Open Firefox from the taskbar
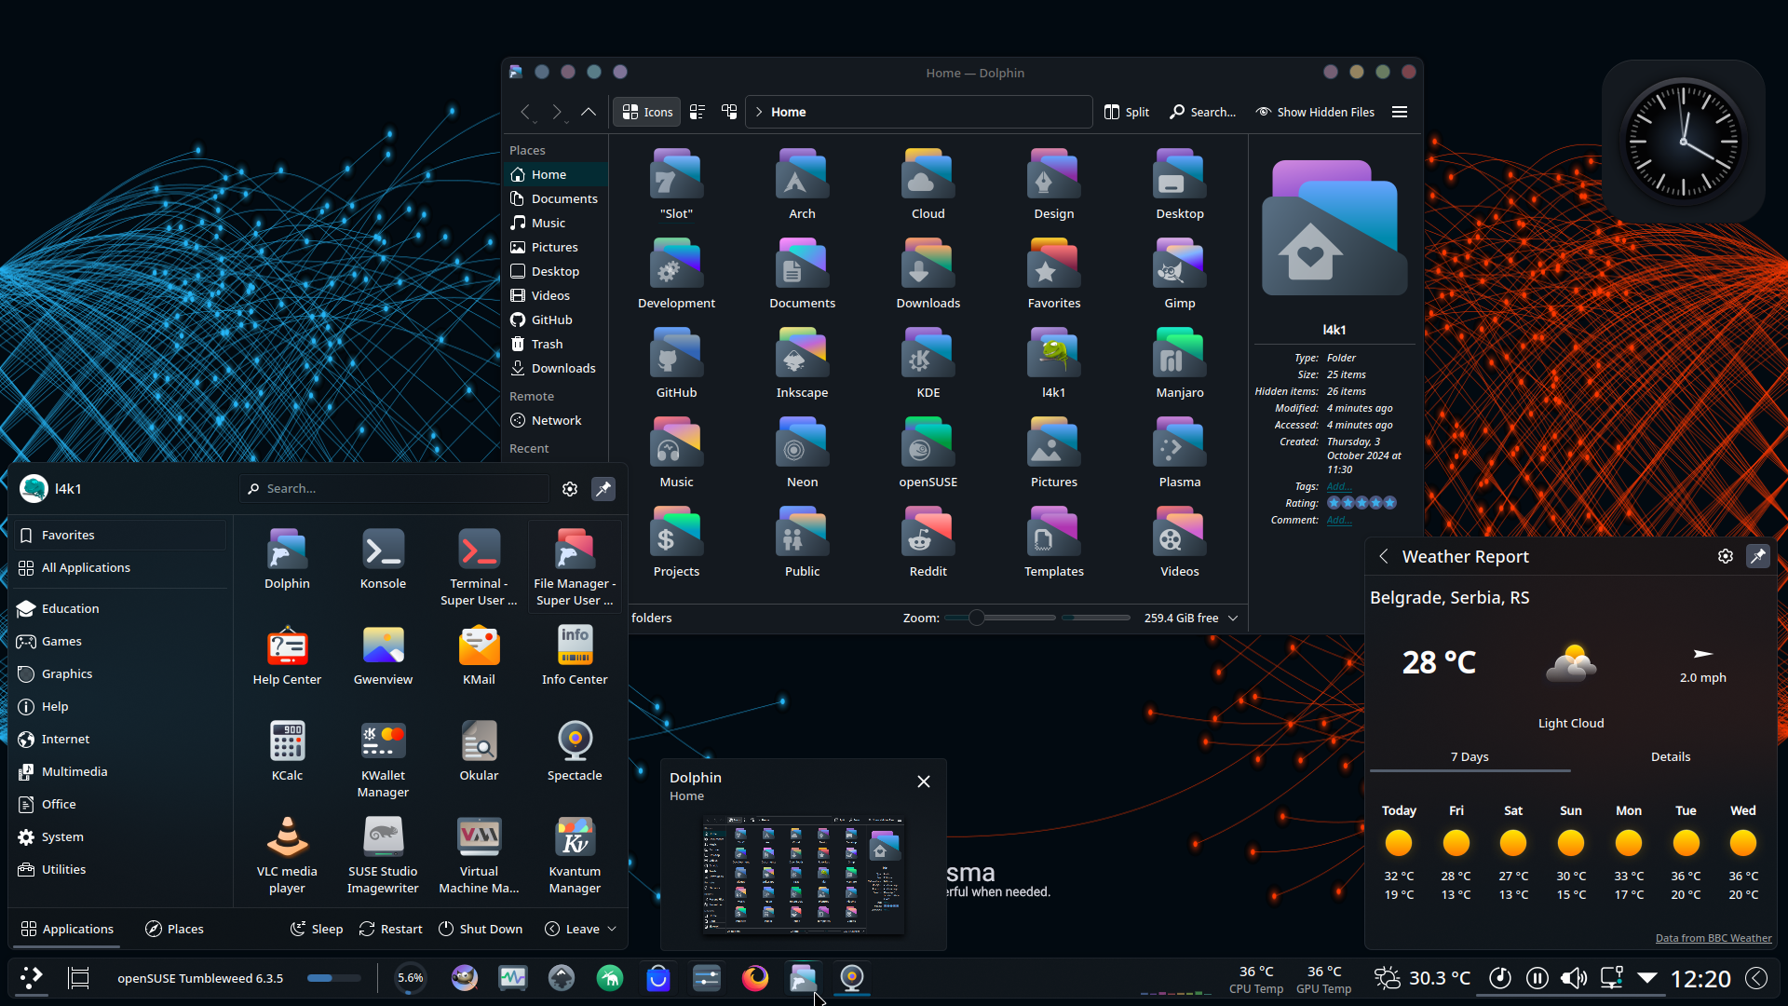Screen dimensions: 1788x1006 [754, 978]
